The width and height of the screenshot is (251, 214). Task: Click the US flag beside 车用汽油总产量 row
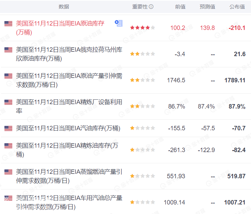[8, 198]
